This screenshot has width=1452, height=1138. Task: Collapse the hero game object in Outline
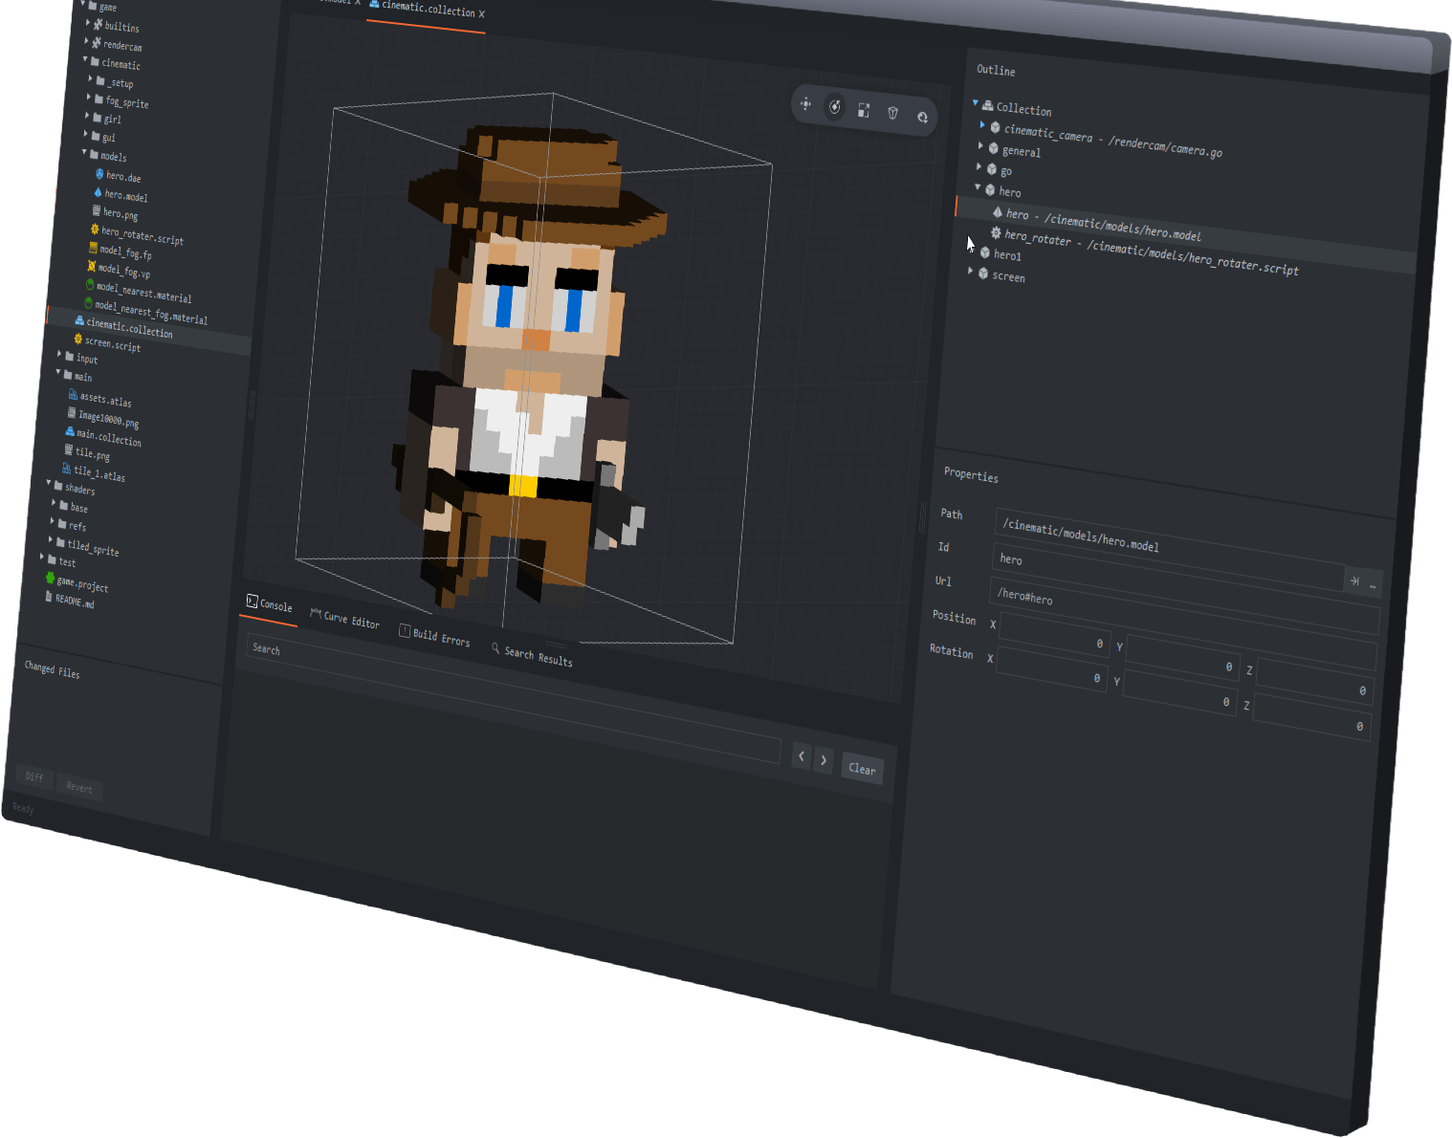tap(978, 187)
